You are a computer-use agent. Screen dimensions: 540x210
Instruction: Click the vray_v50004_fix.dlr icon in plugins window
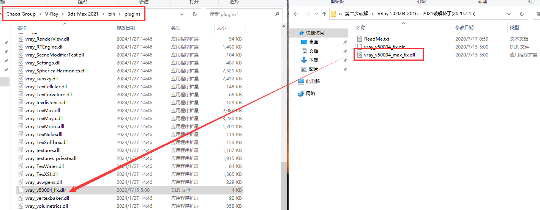pos(21,190)
